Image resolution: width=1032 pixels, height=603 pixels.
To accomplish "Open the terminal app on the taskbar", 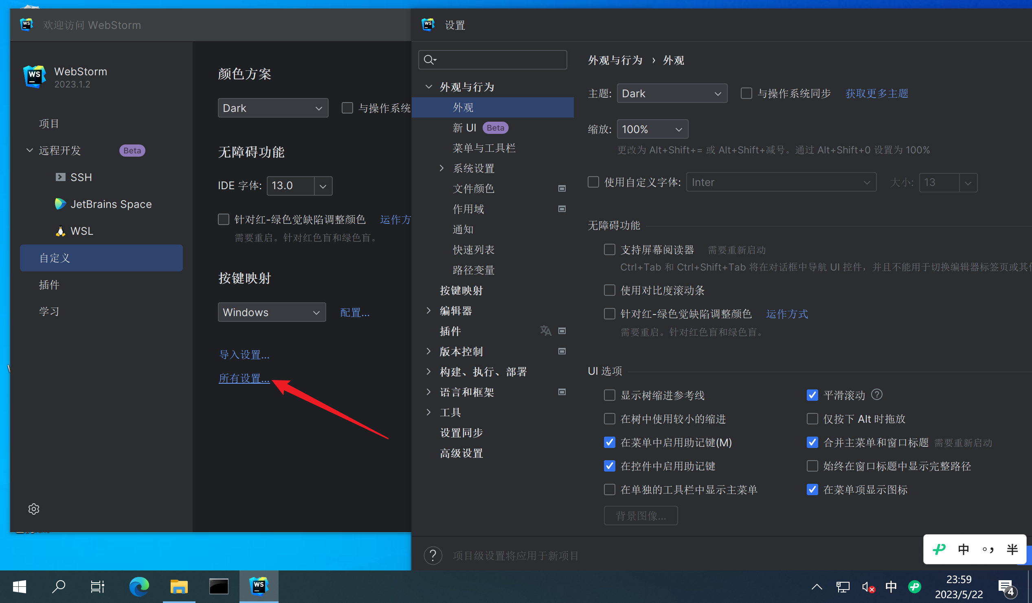I will point(219,587).
